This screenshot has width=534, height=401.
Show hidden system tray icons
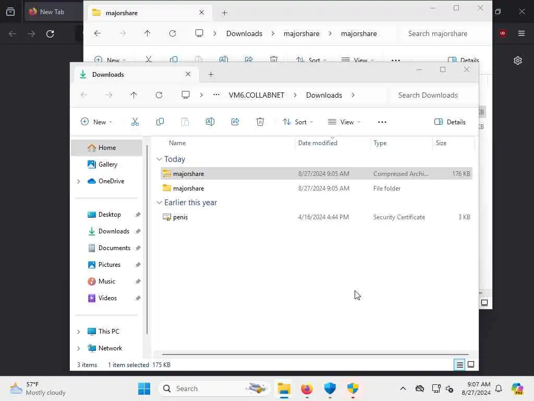click(x=403, y=388)
